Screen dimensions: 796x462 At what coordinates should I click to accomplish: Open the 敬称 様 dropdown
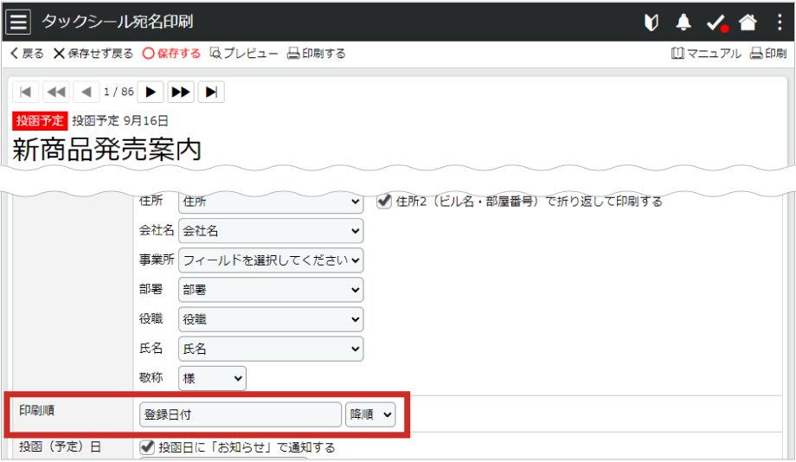point(212,378)
